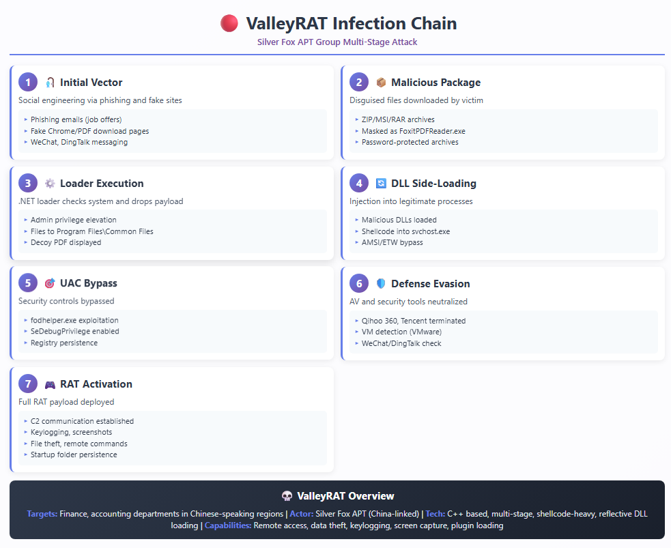Click the "Capabilities:" label in the overview footer
671x548 pixels.
pyautogui.click(x=228, y=525)
